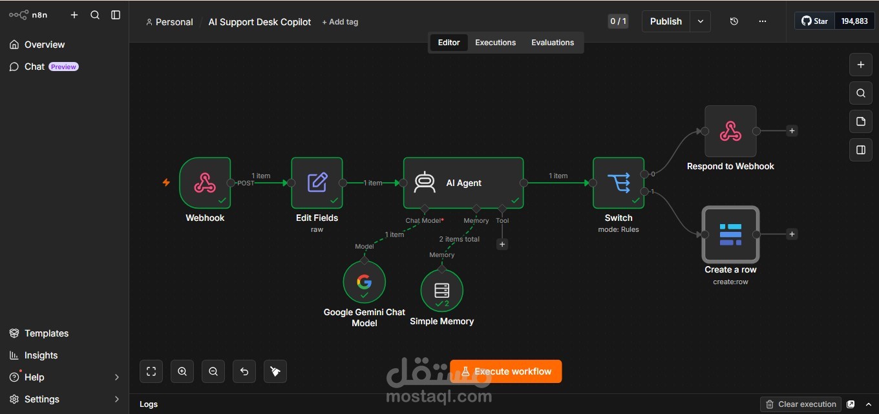Zoom canvas to fit view
879x414 pixels.
tap(151, 371)
